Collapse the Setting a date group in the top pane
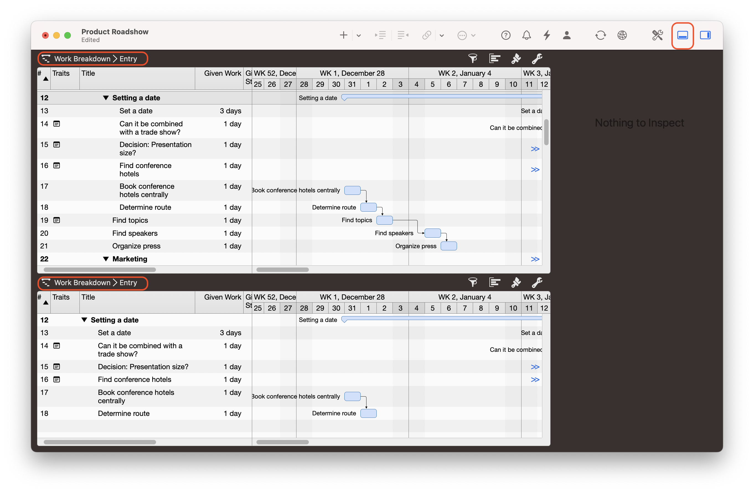 [x=106, y=98]
